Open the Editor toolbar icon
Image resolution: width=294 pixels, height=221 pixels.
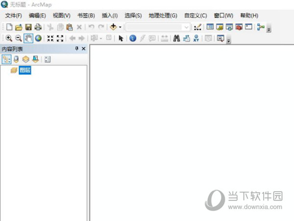[197, 27]
